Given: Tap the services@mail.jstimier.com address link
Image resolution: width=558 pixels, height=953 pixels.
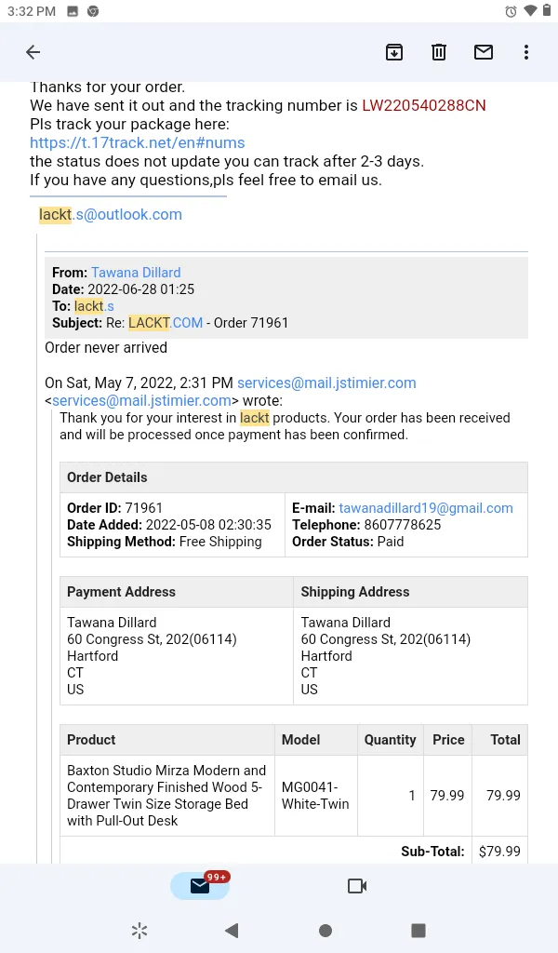Looking at the screenshot, I should click(x=326, y=383).
